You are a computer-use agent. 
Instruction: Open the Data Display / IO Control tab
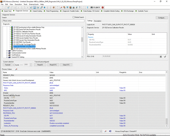coord(90,11)
